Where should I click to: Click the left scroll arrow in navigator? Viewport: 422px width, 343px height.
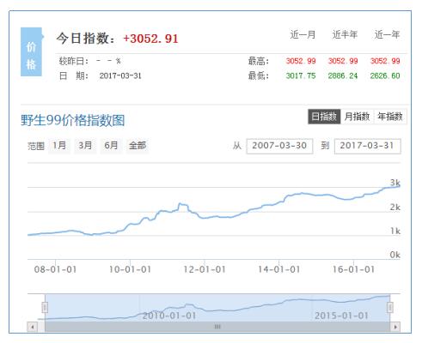33,327
